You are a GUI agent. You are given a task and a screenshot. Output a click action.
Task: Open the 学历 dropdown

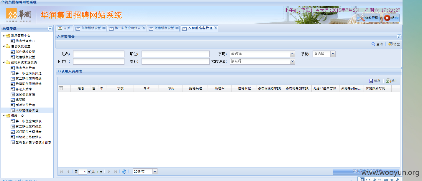pyautogui.click(x=293, y=54)
